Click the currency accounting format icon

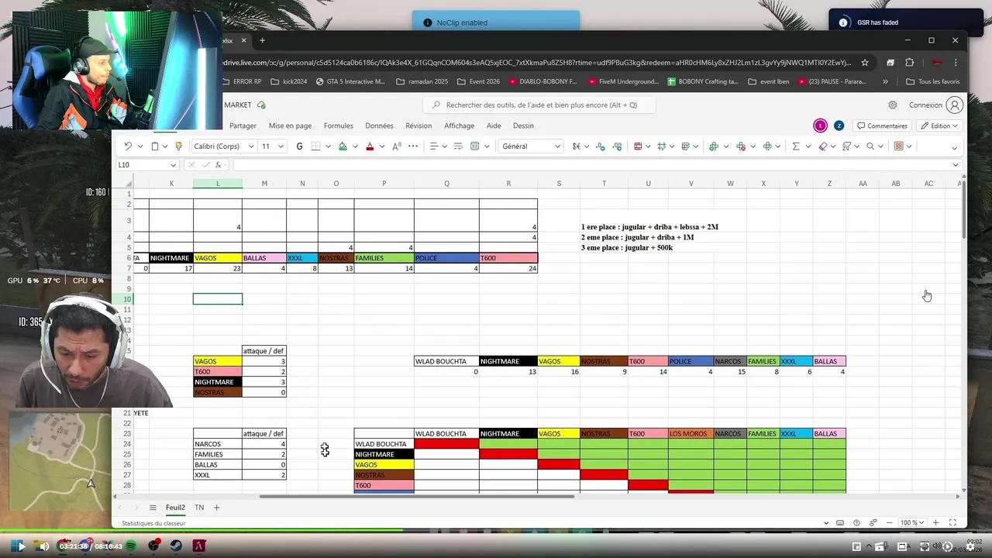point(576,146)
